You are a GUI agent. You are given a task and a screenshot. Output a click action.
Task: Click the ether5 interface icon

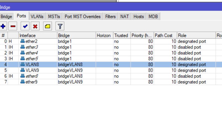click(23, 59)
